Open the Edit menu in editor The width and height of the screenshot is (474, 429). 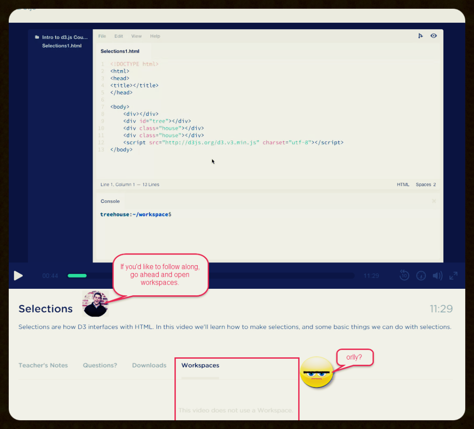tap(119, 36)
